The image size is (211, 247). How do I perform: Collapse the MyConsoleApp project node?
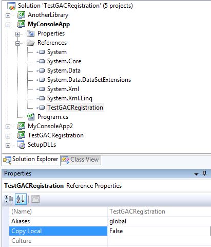tap(8, 25)
